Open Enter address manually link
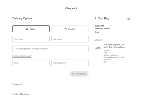The width and height of the screenshot is (150, 106). tap(22, 56)
